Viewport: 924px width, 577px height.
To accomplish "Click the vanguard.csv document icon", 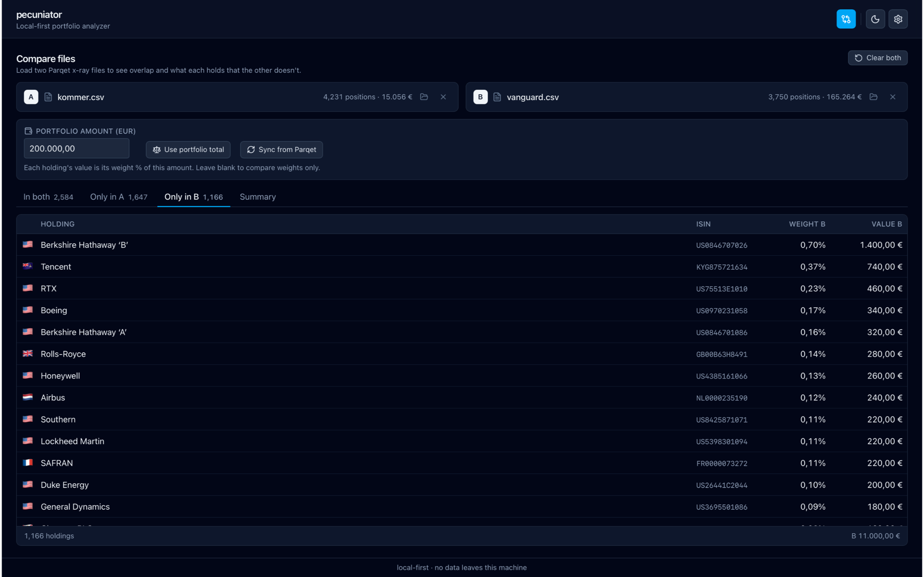I will [x=497, y=97].
